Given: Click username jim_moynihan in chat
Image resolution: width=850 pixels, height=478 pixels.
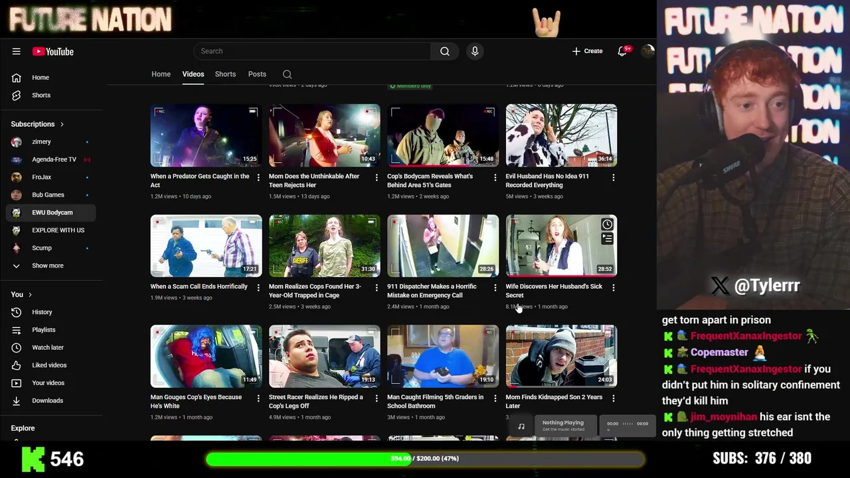Looking at the screenshot, I should (723, 417).
